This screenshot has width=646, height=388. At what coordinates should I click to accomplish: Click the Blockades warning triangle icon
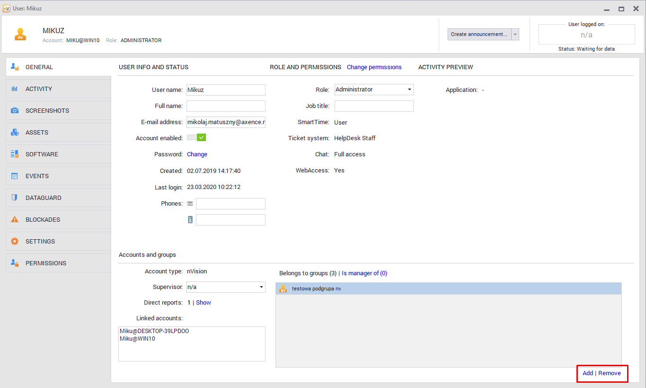coord(15,220)
